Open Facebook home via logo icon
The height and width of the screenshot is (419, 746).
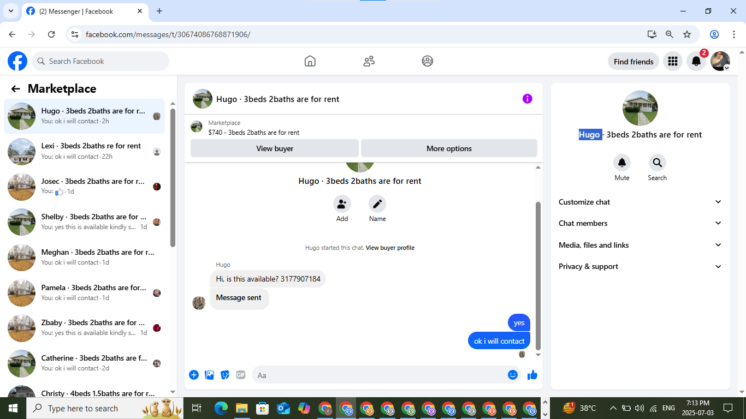pos(17,61)
